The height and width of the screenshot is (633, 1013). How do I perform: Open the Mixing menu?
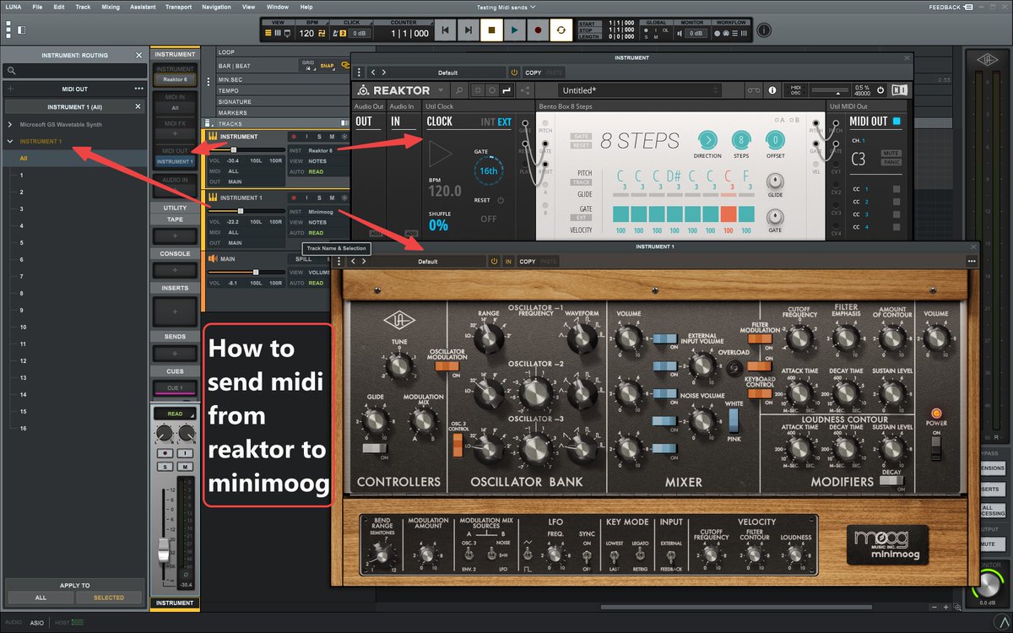point(111,7)
